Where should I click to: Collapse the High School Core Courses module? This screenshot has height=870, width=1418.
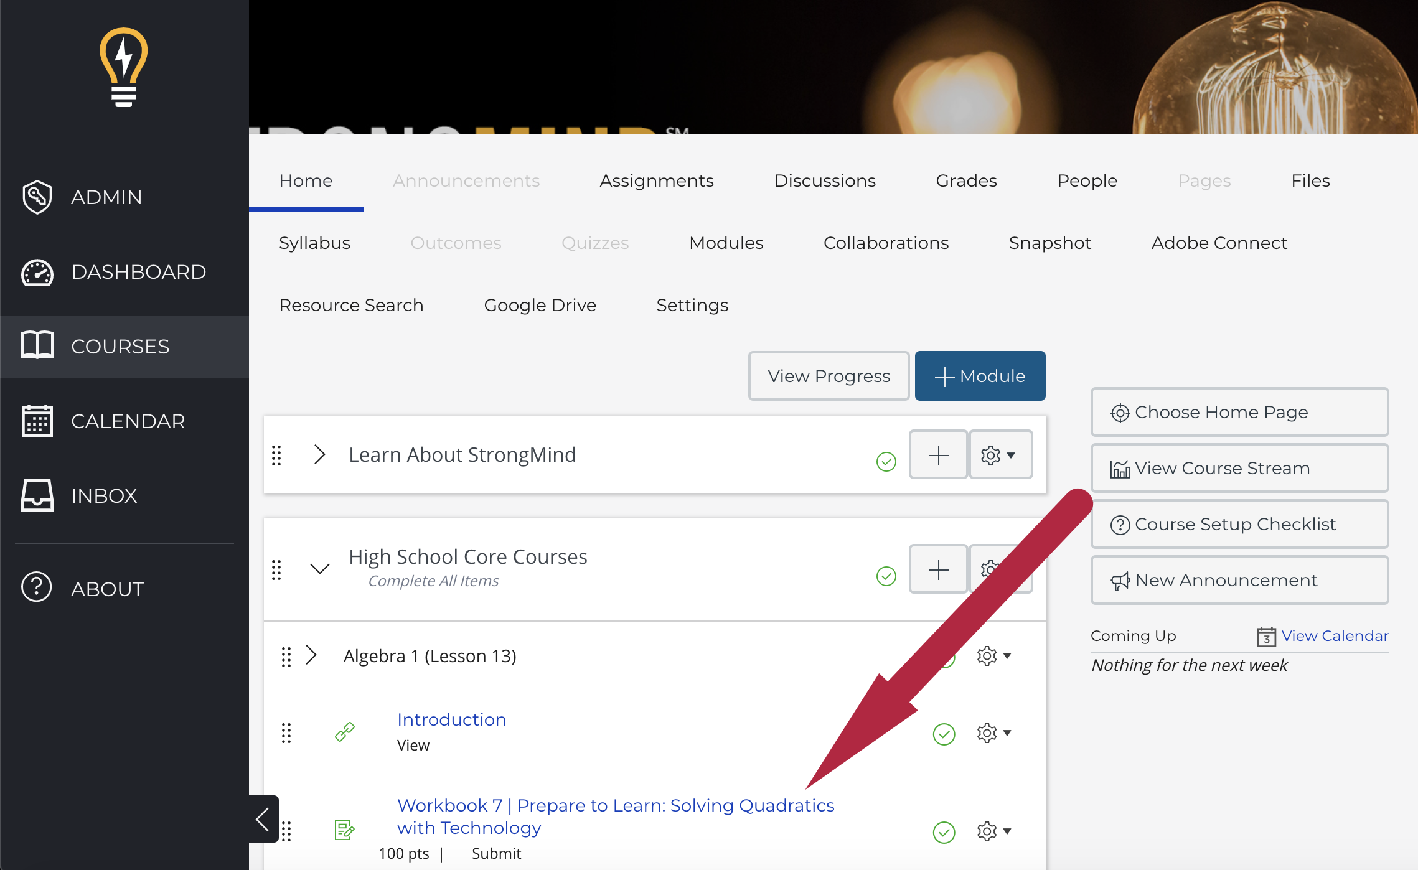point(320,568)
